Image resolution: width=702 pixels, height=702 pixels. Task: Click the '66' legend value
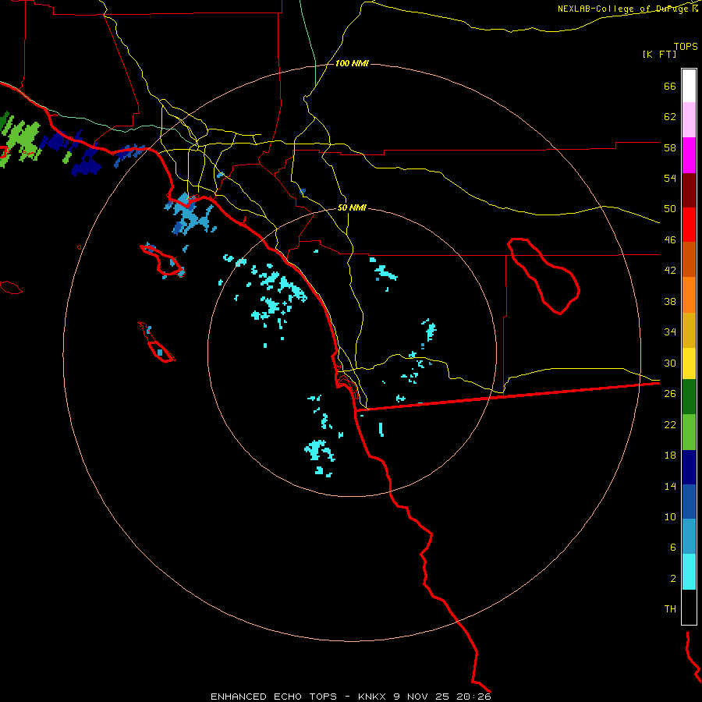point(670,86)
